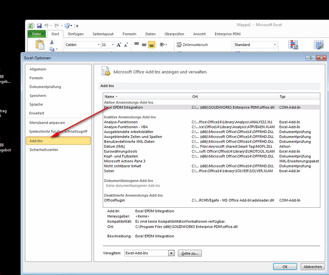The width and height of the screenshot is (329, 275).
Task: Expand the redo history dropdown arrow
Action: [61, 26]
